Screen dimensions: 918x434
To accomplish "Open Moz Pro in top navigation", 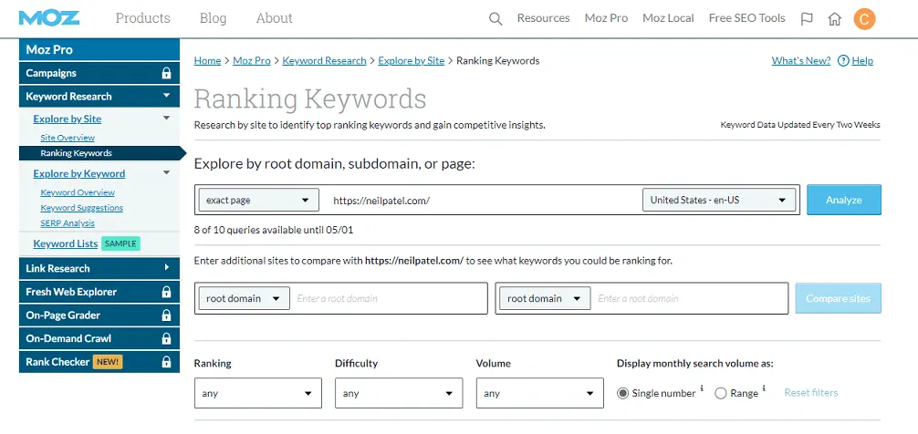I will tap(606, 18).
